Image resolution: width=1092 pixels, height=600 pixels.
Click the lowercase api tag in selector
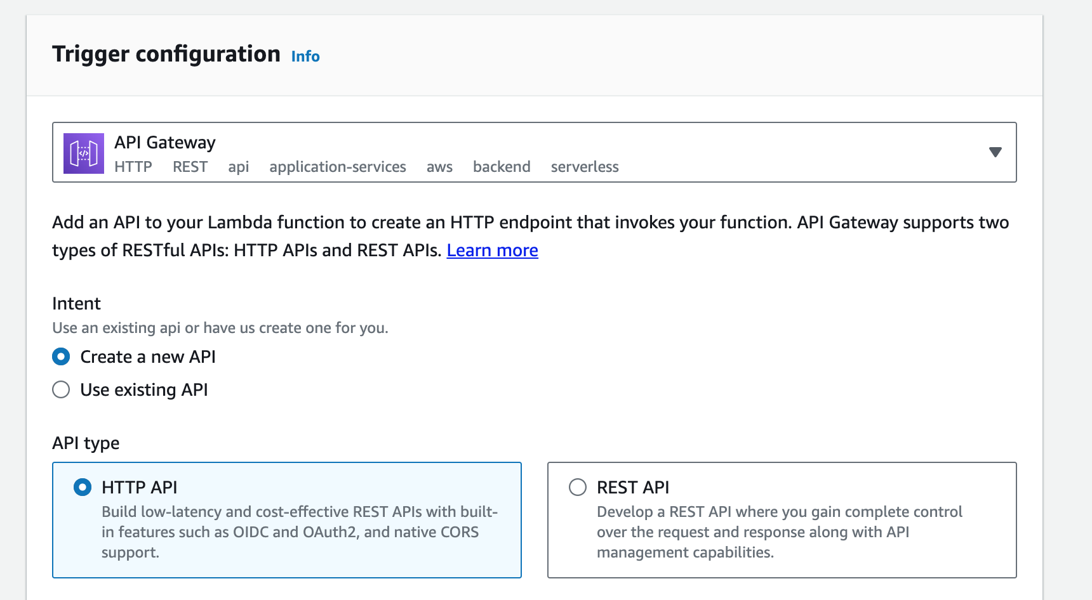[238, 167]
